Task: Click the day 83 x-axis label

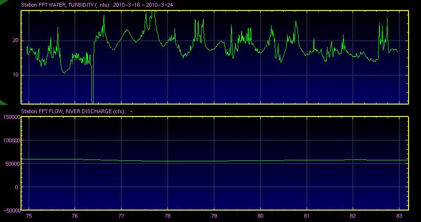Action: tap(399, 216)
